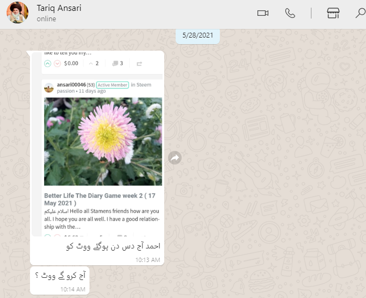The image size is (366, 298).
Task: Open contact info via Tariq Ansari name
Action: coord(59,8)
